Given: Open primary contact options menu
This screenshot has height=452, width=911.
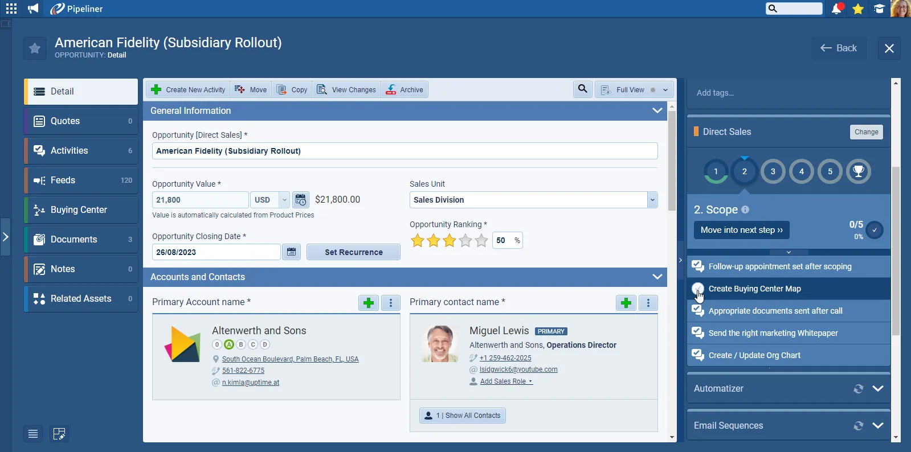Looking at the screenshot, I should (648, 303).
